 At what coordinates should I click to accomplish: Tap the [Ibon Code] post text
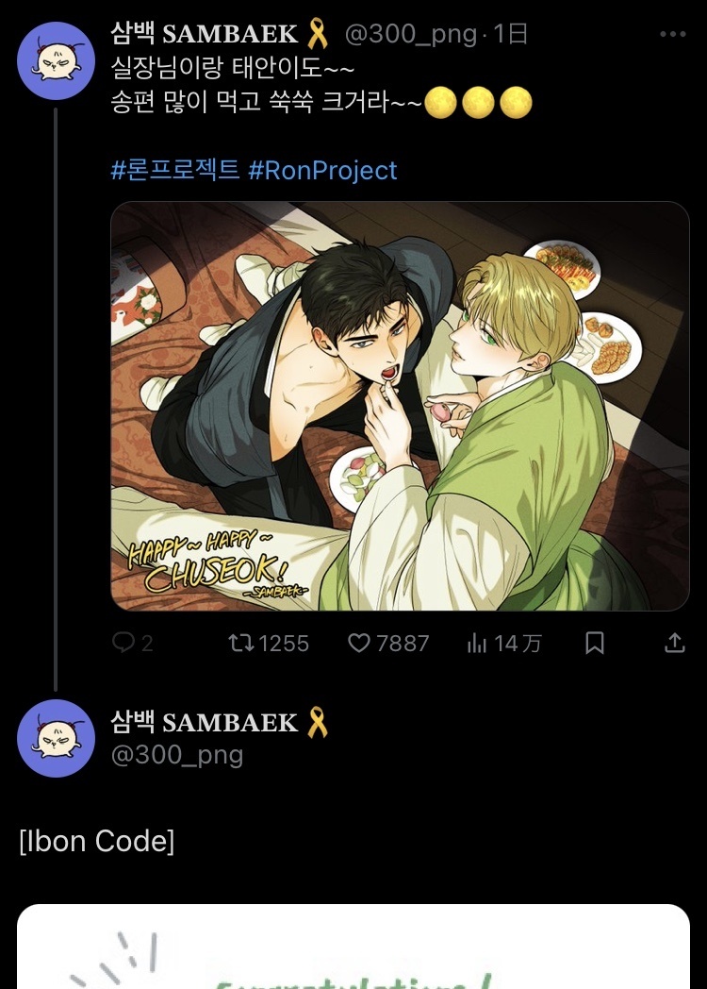click(96, 841)
